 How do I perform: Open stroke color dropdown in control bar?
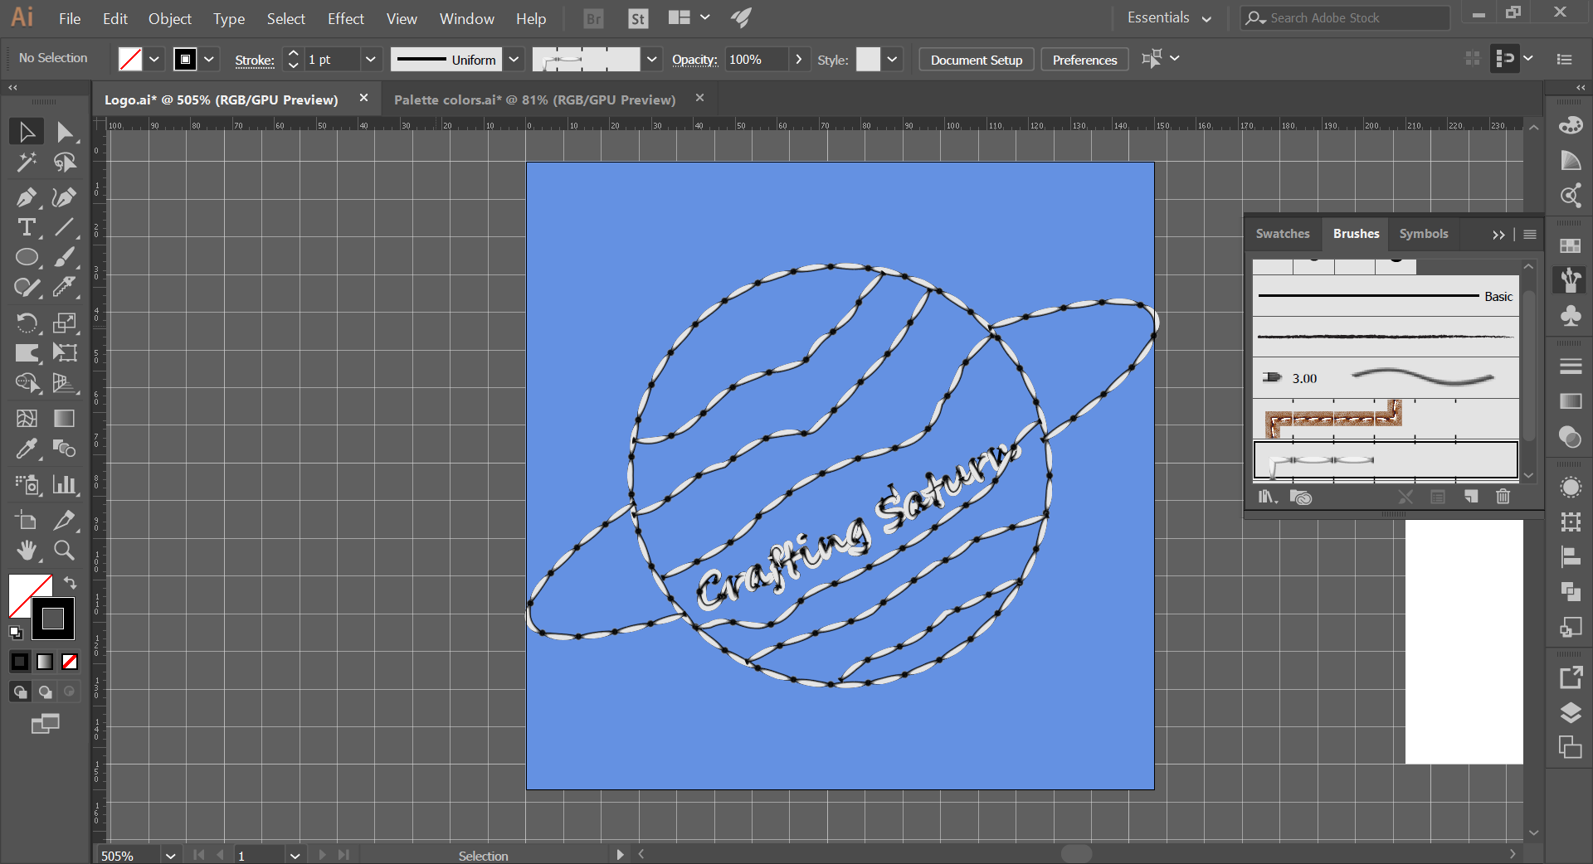click(x=209, y=60)
